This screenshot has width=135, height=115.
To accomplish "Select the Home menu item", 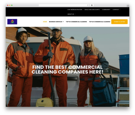I will tap(45, 22).
